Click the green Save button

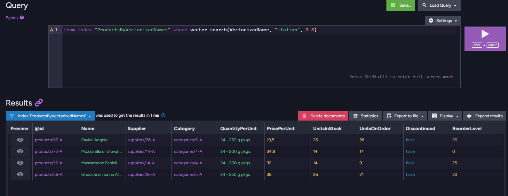(x=401, y=5)
